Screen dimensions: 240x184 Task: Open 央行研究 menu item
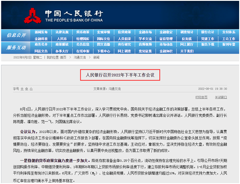click(124, 44)
